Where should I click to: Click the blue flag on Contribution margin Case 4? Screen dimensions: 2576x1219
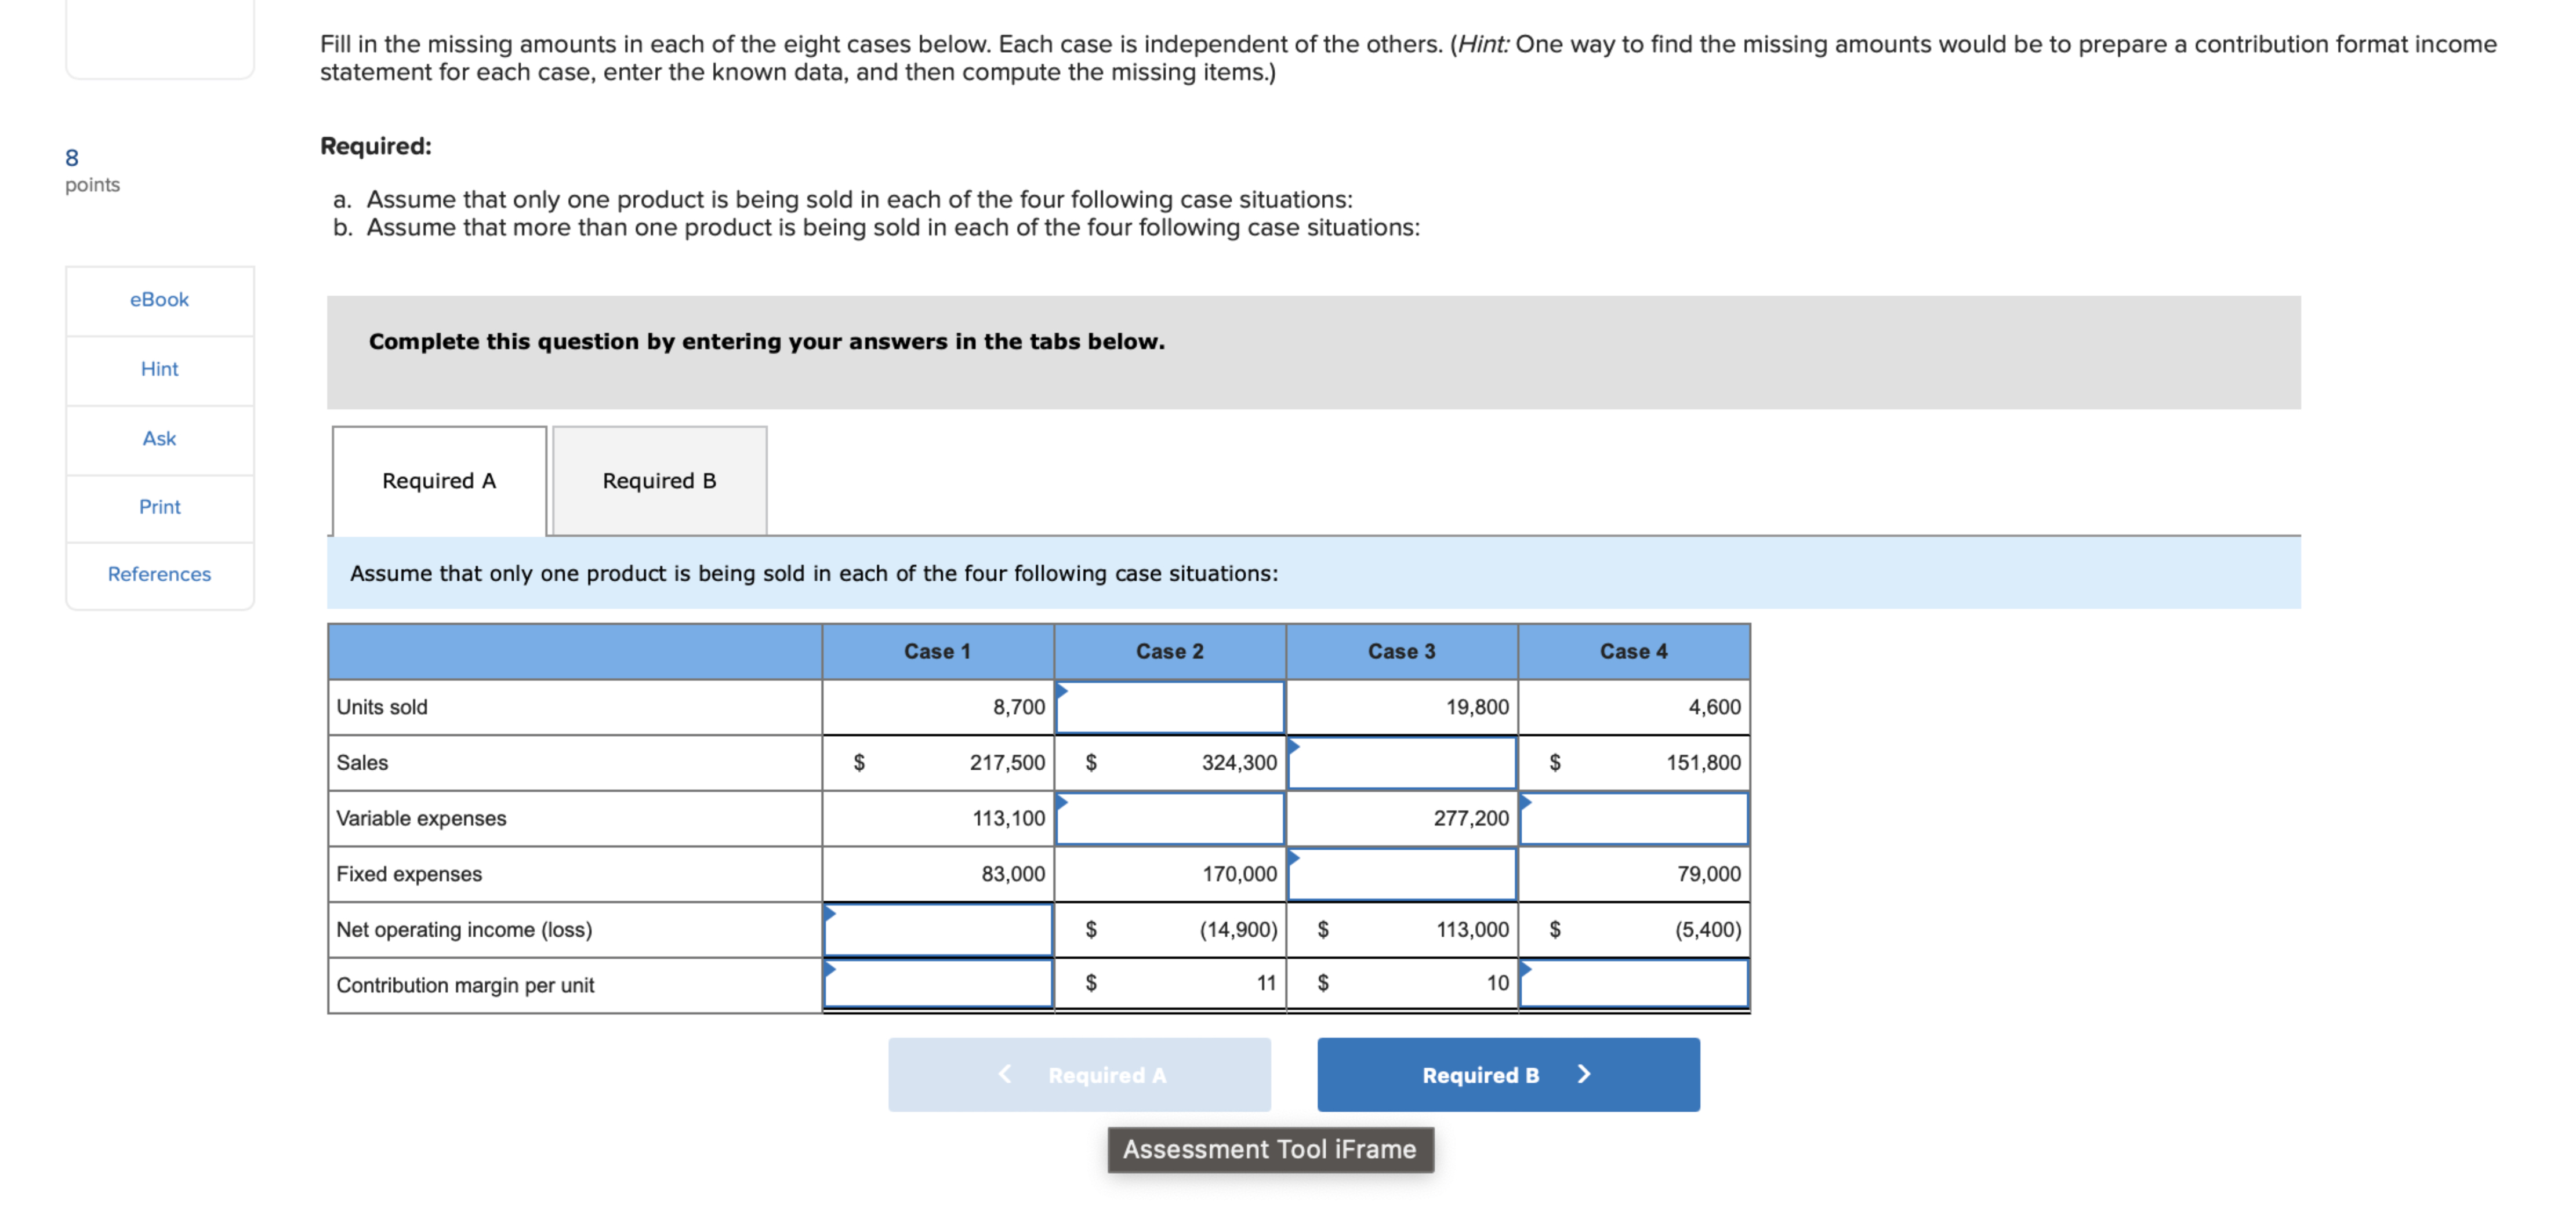point(1527,968)
